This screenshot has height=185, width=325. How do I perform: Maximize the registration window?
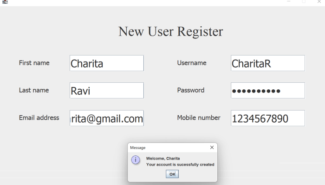[304, 2]
